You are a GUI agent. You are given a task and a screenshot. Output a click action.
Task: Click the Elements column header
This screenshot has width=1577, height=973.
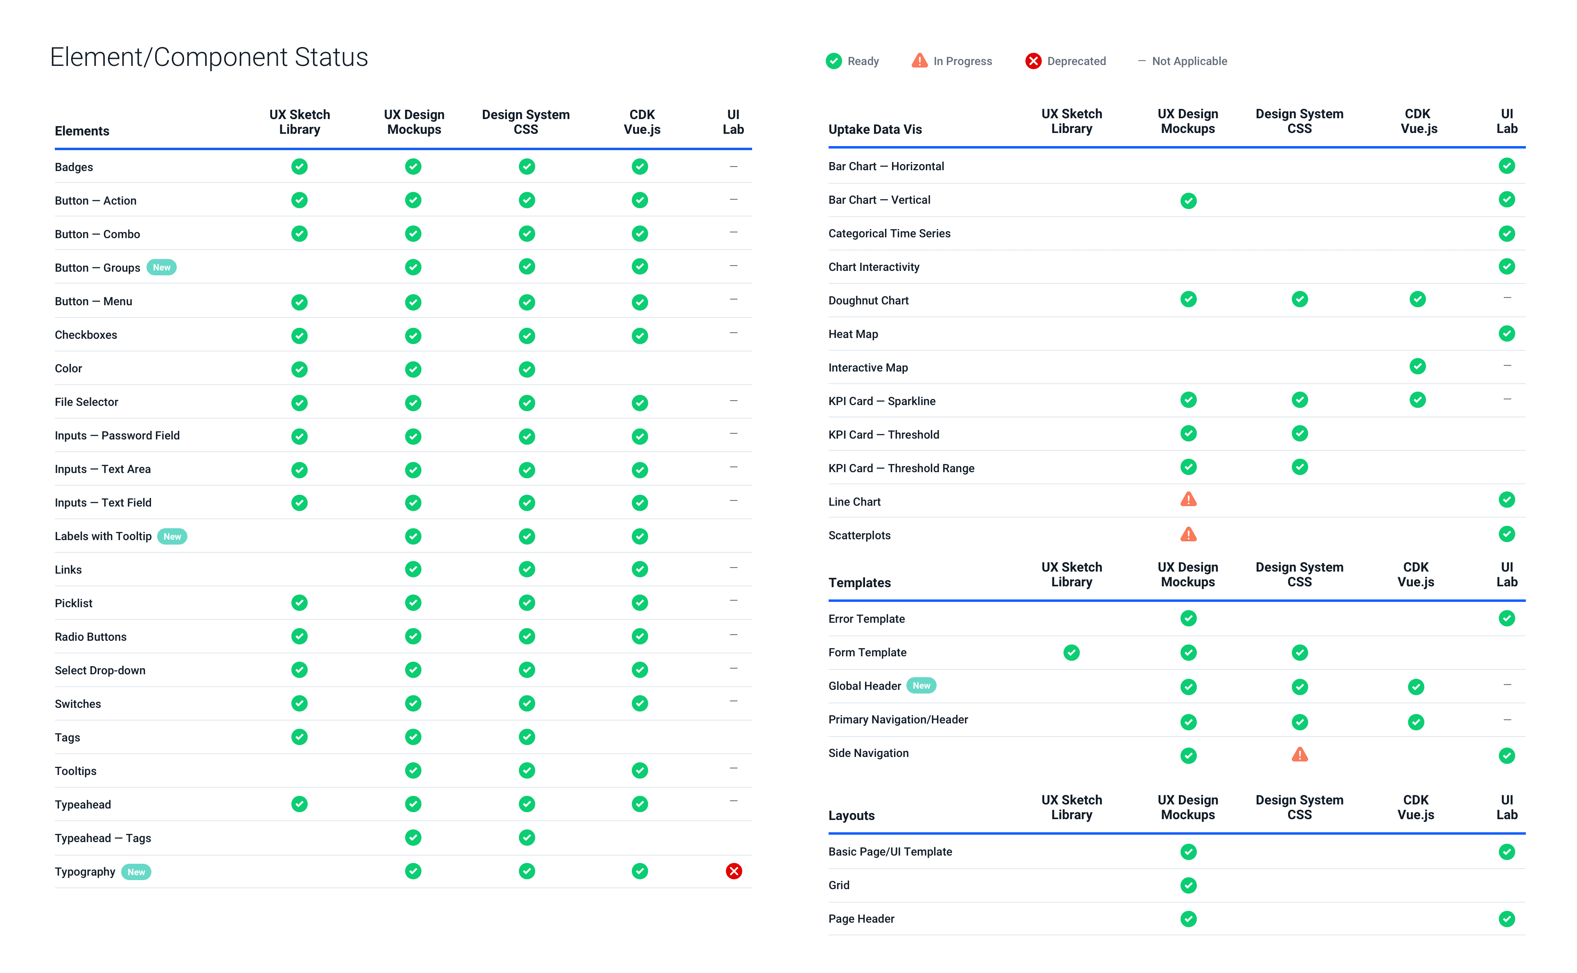pyautogui.click(x=82, y=131)
